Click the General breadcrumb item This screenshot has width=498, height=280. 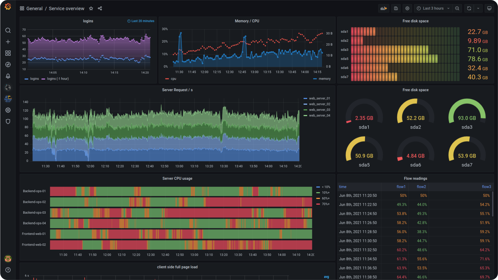(35, 8)
